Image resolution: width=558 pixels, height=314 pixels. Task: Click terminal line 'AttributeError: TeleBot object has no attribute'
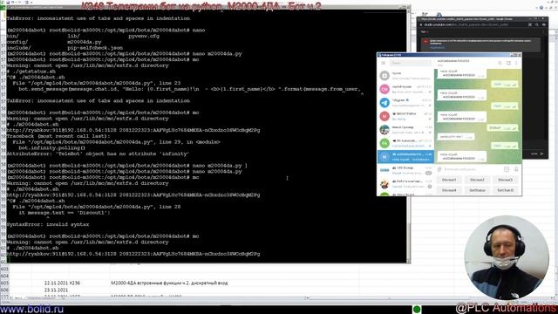tap(98, 154)
